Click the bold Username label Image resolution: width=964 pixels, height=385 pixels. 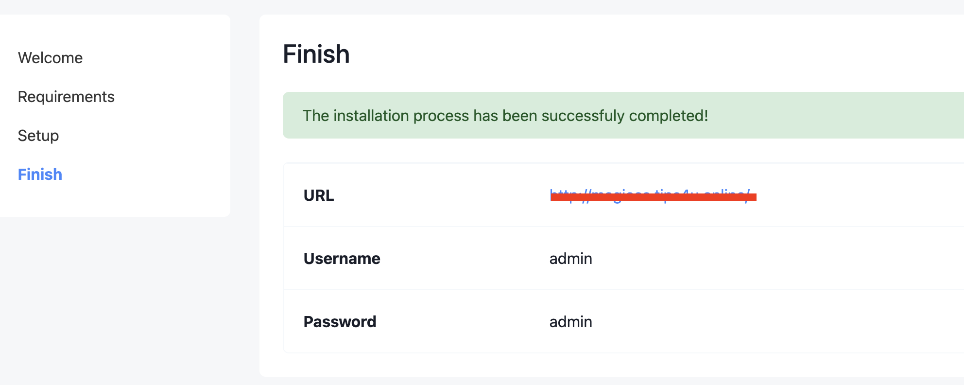point(342,259)
